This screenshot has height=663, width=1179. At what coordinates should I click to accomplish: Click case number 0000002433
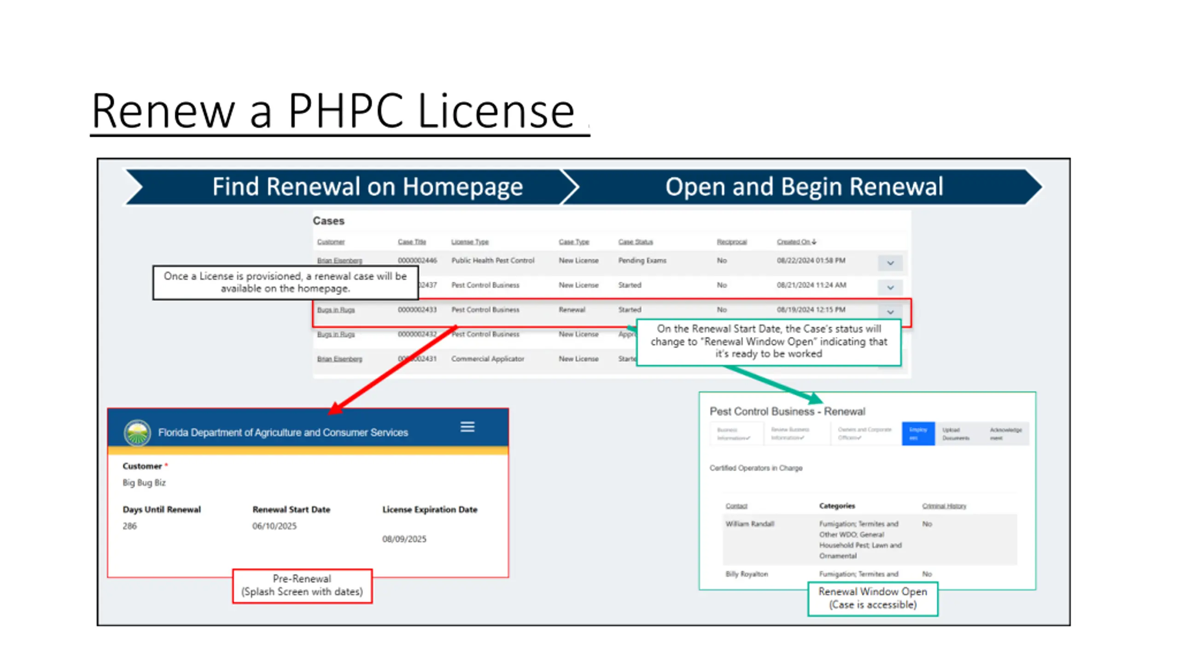(417, 310)
